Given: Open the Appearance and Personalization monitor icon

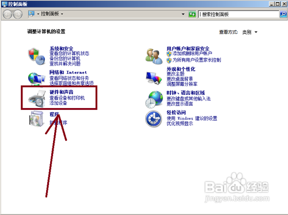Looking at the screenshot, I should pyautogui.click(x=154, y=78).
